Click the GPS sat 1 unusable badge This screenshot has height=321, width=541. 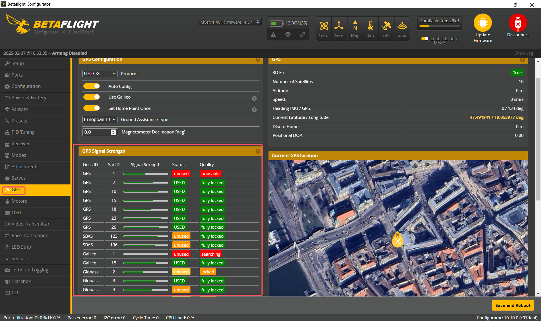(x=210, y=173)
